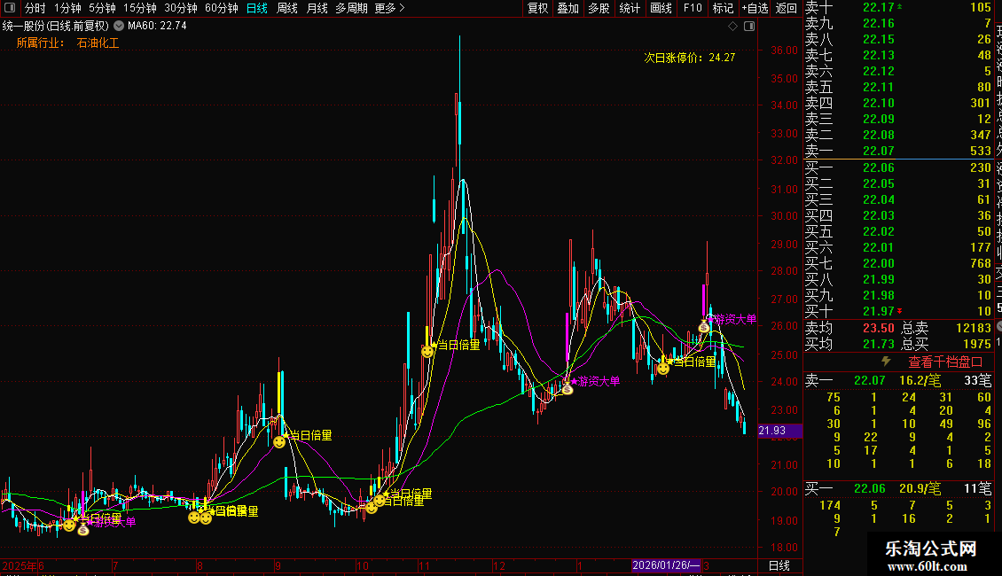Screen dimensions: 1002x576
Task: Click the 统一股份(日线.前复权) title
Action: 56,26
